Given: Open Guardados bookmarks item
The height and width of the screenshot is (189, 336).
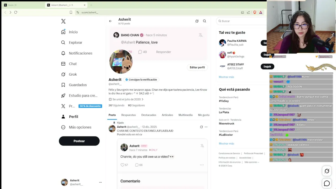Looking at the screenshot, I should [74, 85].
